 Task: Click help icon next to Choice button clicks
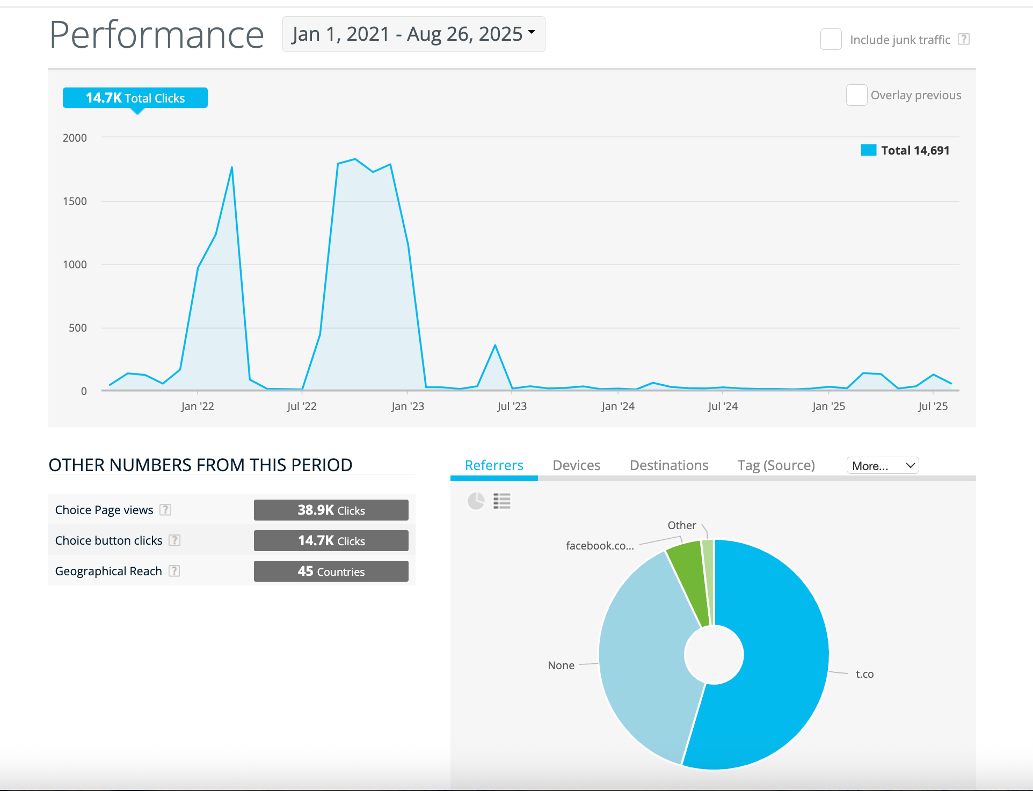pos(174,540)
